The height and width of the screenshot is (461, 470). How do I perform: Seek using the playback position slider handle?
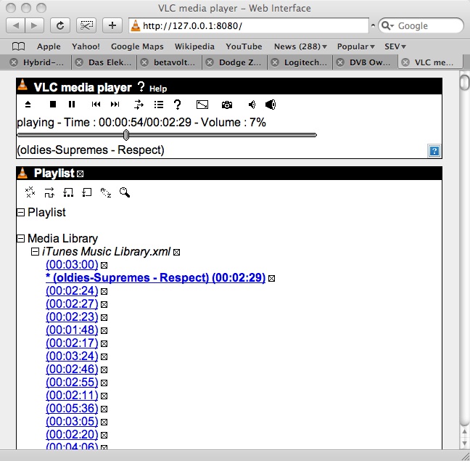(126, 135)
